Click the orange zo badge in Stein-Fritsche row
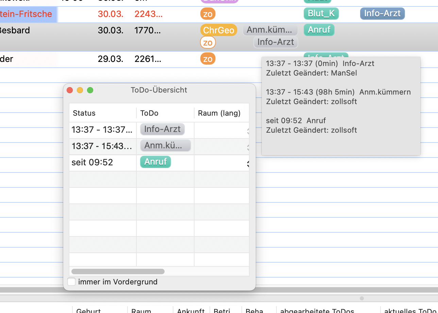 pyautogui.click(x=208, y=14)
